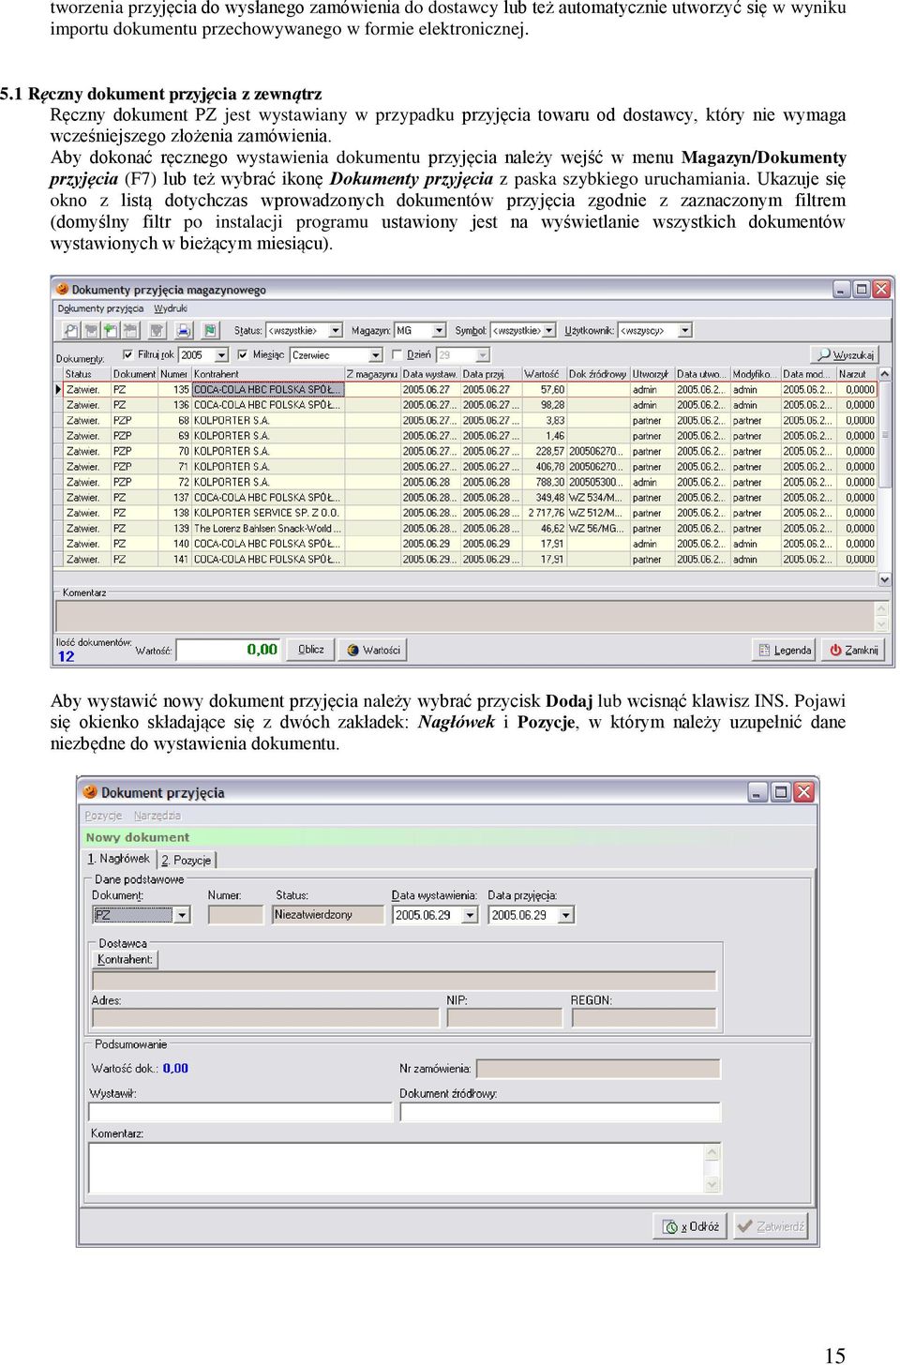Click the REGON field
The height and width of the screenshot is (1365, 900).
point(644,1018)
